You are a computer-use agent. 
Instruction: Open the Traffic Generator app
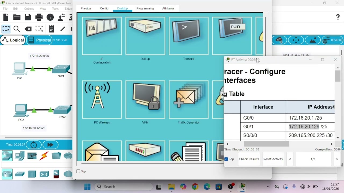188,99
